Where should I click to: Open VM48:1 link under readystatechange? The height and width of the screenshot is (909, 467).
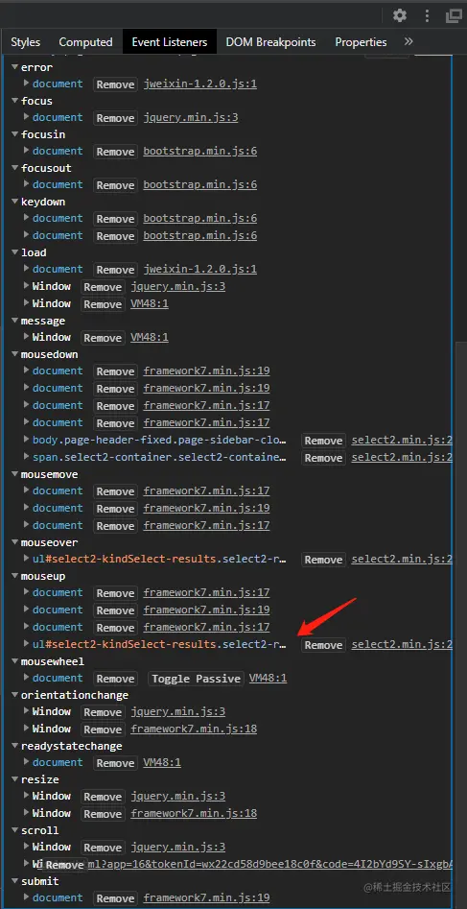point(162,762)
